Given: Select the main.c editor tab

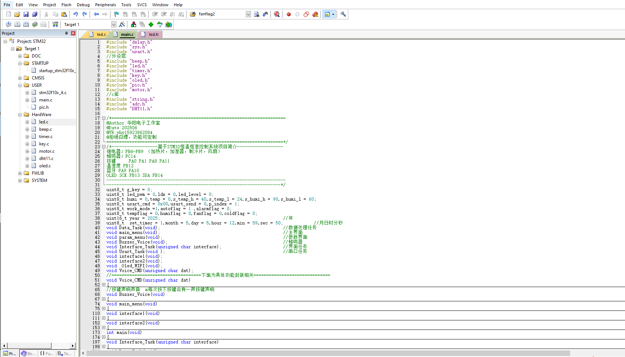Looking at the screenshot, I should [124, 34].
